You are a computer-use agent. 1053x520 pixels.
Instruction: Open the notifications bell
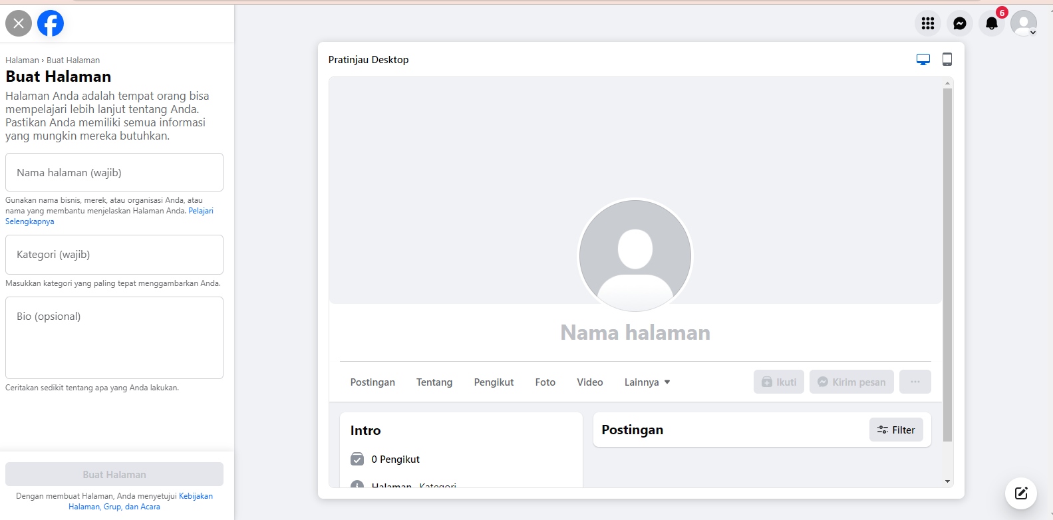[x=991, y=23]
